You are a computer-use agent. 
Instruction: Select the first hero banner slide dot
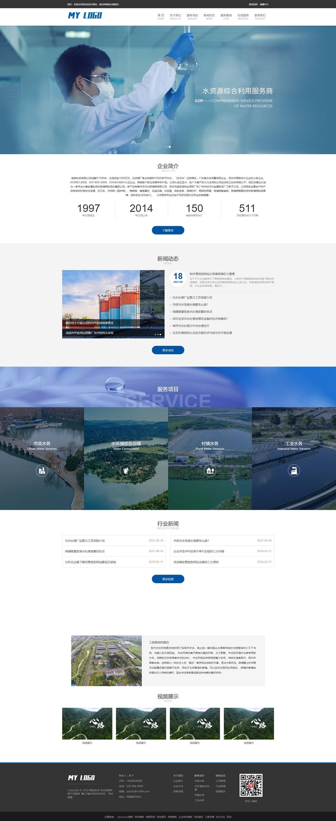166,147
